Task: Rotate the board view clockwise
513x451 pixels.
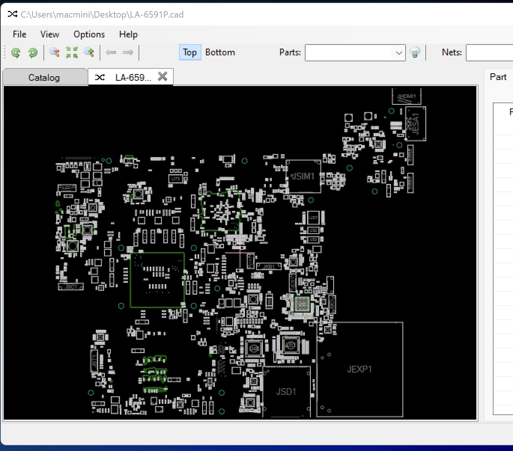Action: pyautogui.click(x=33, y=53)
